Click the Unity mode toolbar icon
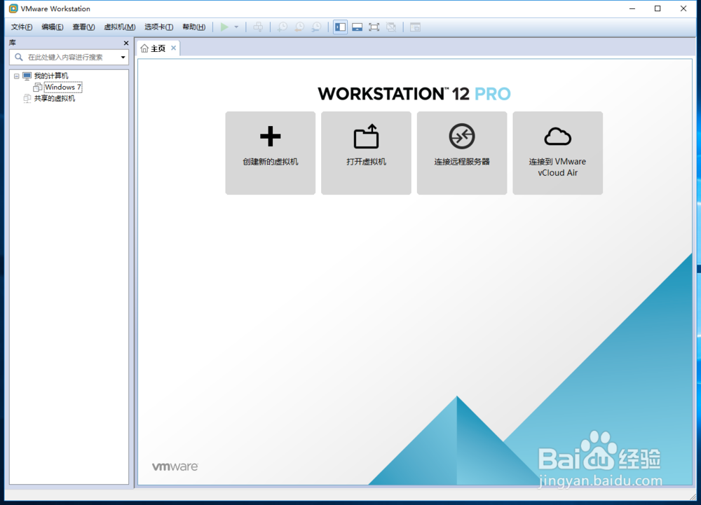 pyautogui.click(x=391, y=27)
